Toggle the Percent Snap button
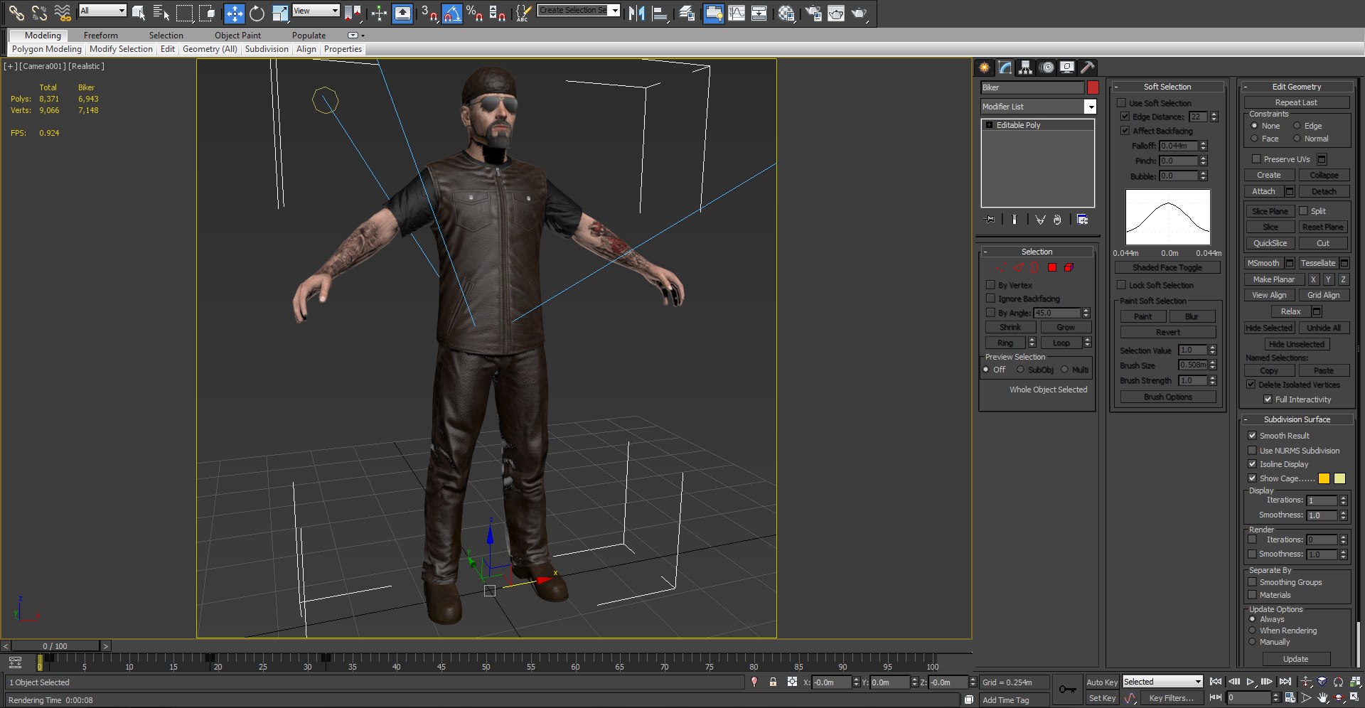Image resolution: width=1365 pixels, height=708 pixels. click(475, 12)
